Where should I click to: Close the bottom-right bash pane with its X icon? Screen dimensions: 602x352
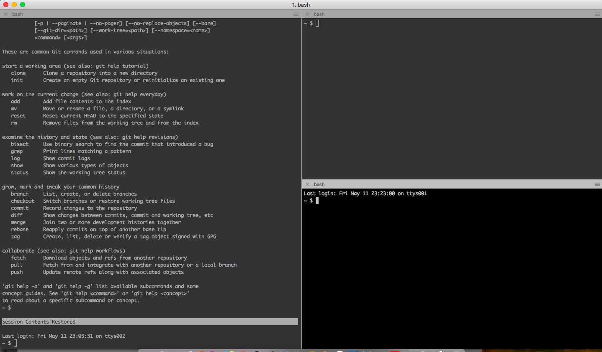tap(307, 184)
